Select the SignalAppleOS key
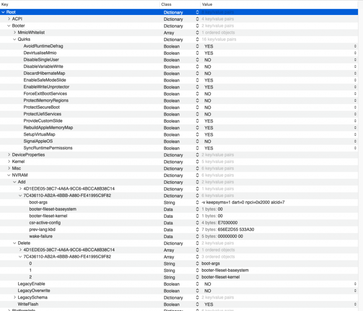363x311 pixels. (x=38, y=141)
